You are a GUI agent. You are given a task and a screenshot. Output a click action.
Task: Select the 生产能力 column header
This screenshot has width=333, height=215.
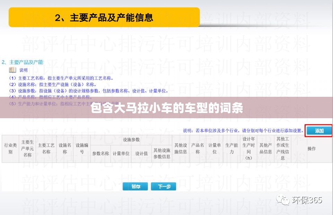[x=231, y=149]
